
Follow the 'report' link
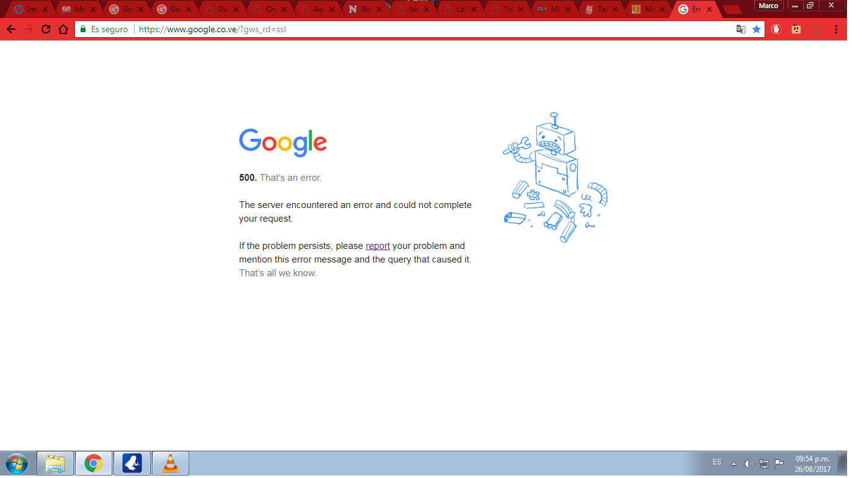378,246
